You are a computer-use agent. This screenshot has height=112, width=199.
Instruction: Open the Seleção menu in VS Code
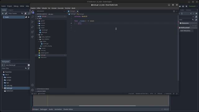(44, 8)
